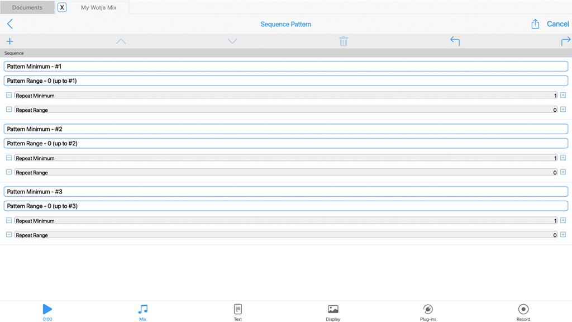Decrease first Repeat Range with minus

9,110
